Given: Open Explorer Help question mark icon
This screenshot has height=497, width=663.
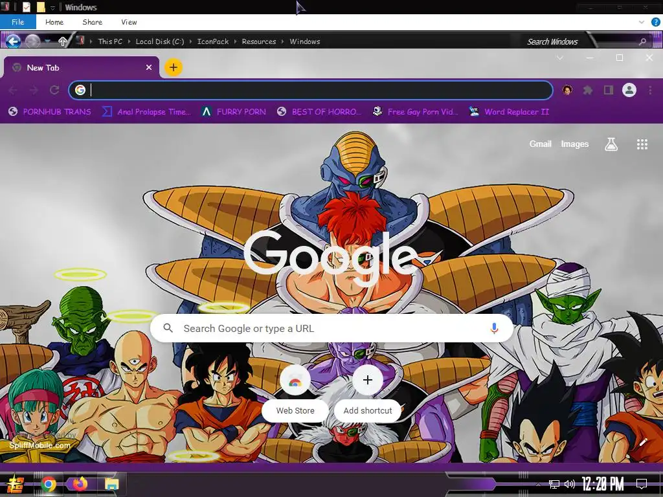Looking at the screenshot, I should 656,22.
